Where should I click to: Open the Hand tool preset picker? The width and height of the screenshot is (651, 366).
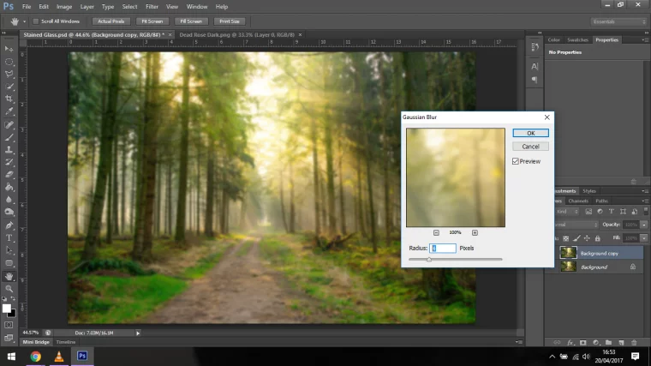point(24,21)
